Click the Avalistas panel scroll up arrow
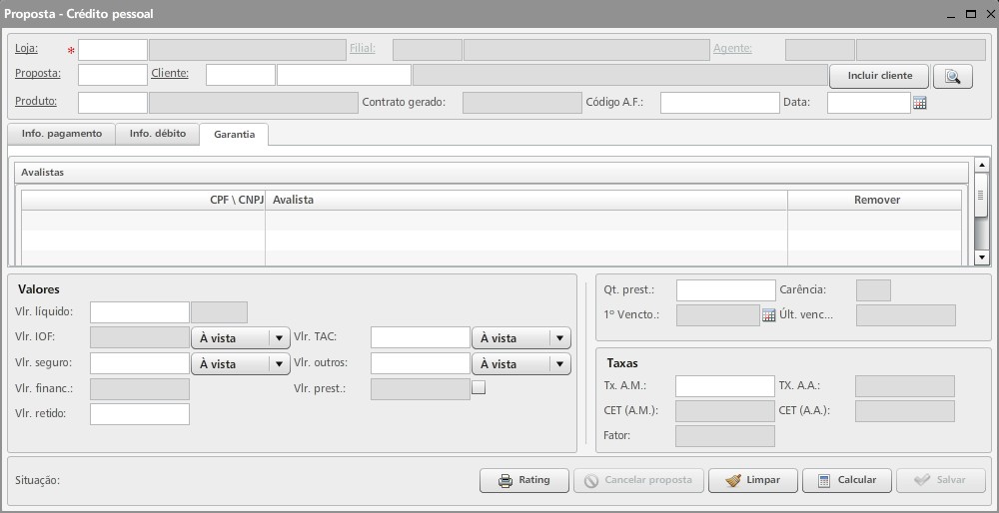Image resolution: width=999 pixels, height=513 pixels. click(982, 165)
